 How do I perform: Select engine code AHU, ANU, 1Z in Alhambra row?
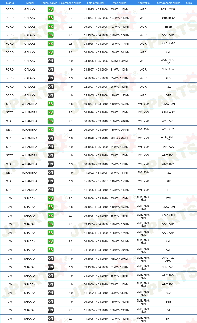click(168, 139)
